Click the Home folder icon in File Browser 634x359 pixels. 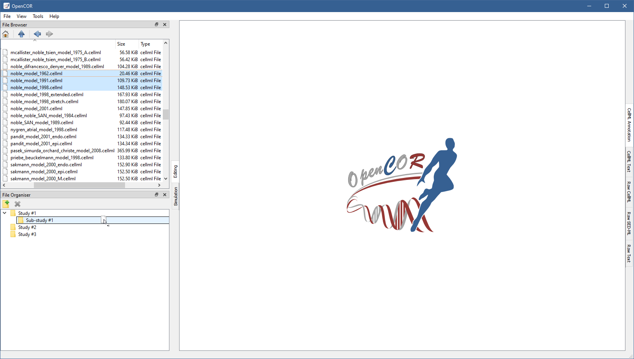tap(6, 34)
